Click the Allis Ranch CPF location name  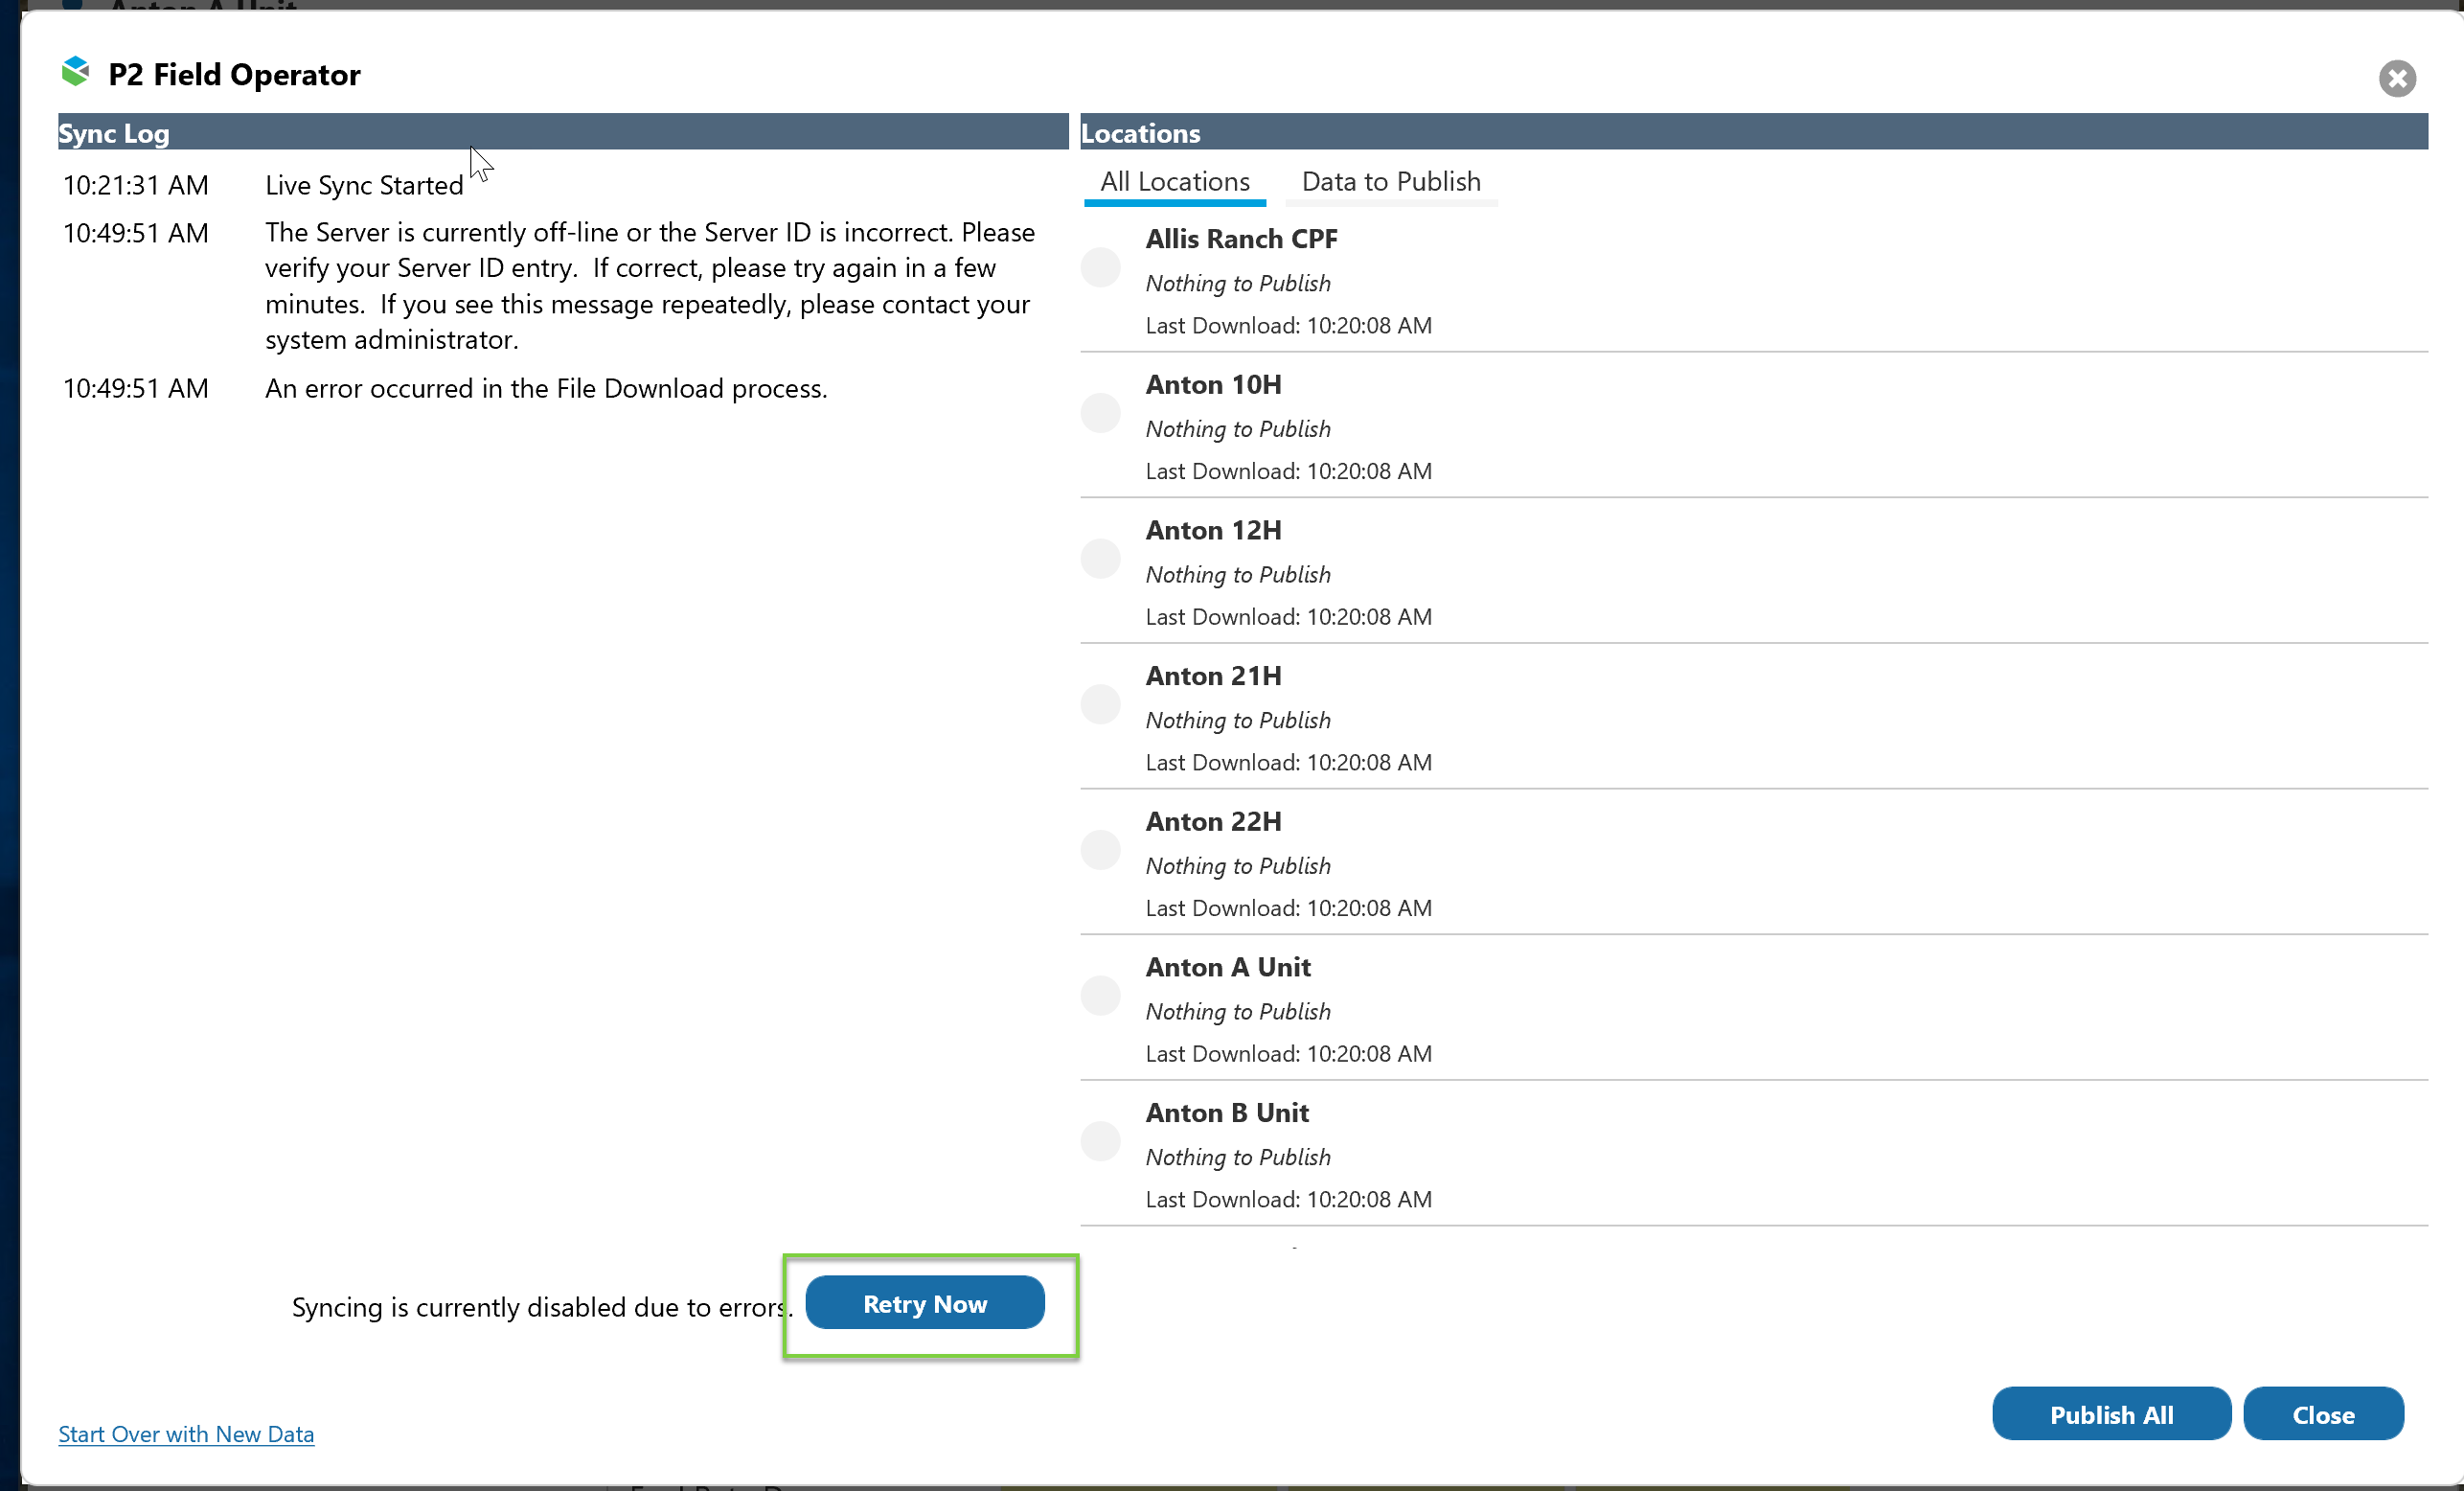point(1241,239)
